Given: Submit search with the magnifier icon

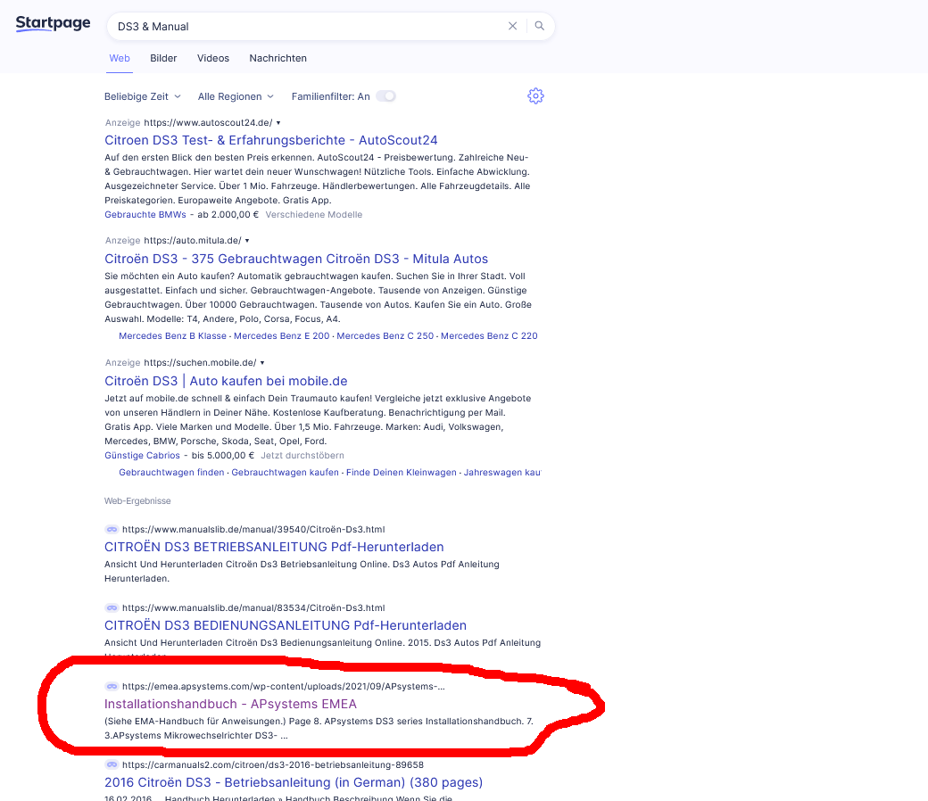Looking at the screenshot, I should (539, 26).
